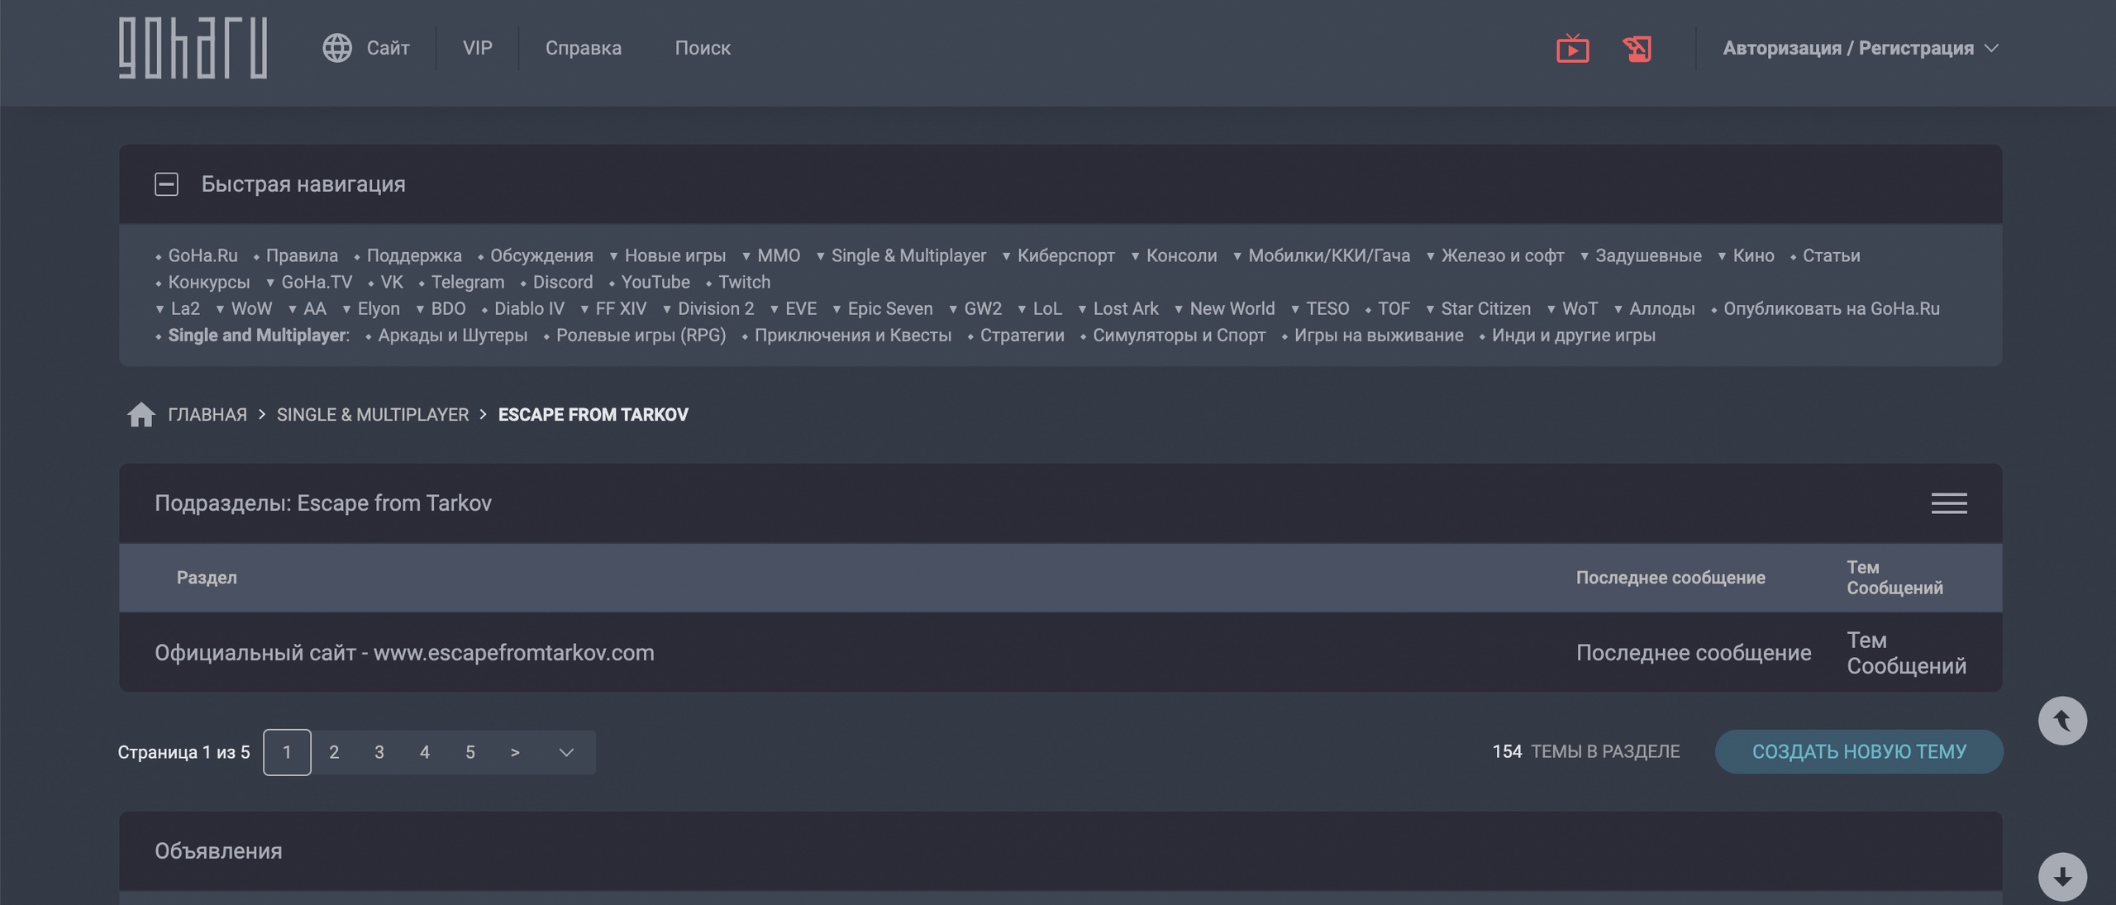Screen dimensions: 2116x905
Task: Open Опубликовать на GoHa.Ru link
Action: coord(1832,308)
